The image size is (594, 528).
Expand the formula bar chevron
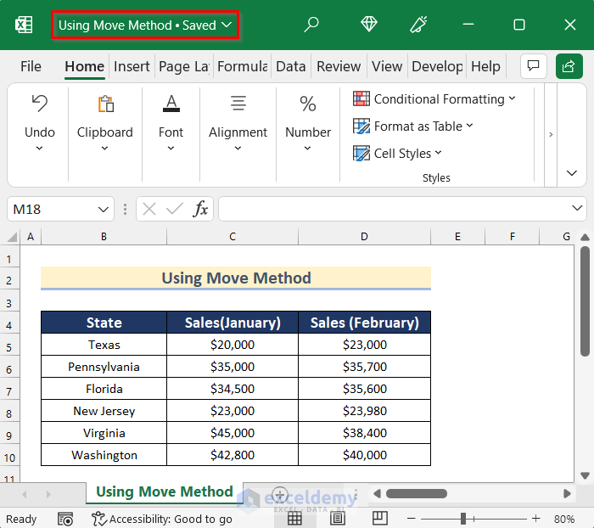[x=577, y=209]
